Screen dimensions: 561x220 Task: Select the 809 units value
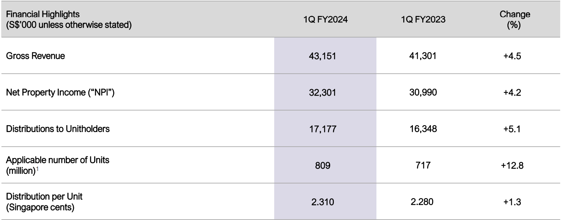click(325, 165)
